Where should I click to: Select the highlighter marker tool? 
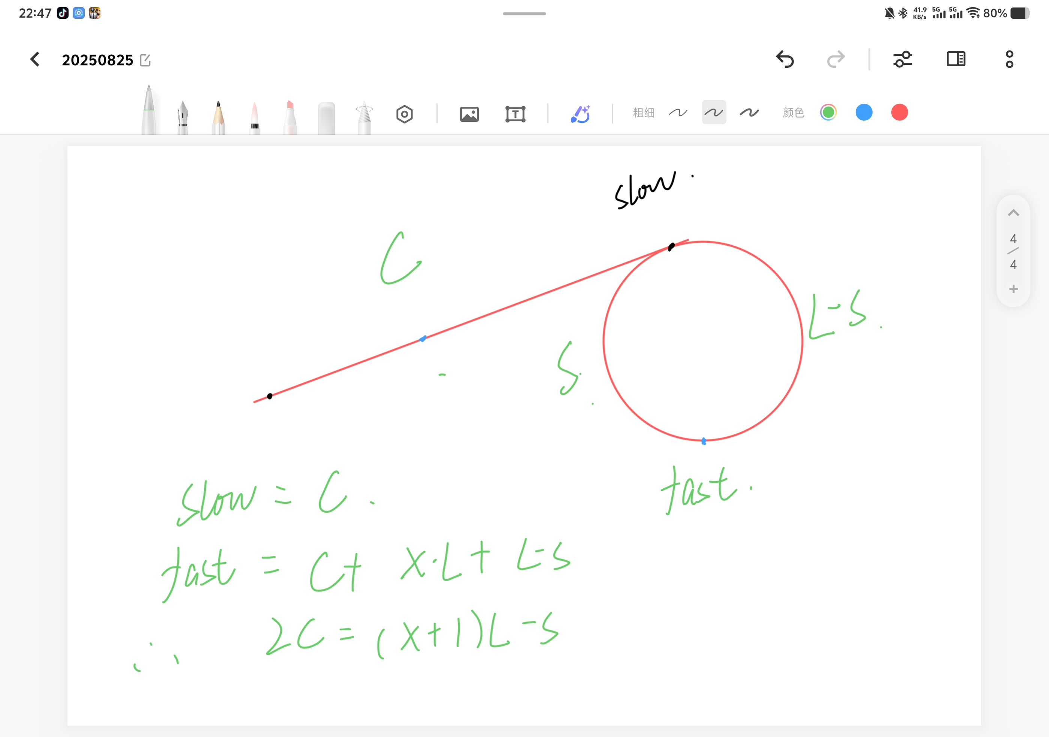click(x=290, y=117)
